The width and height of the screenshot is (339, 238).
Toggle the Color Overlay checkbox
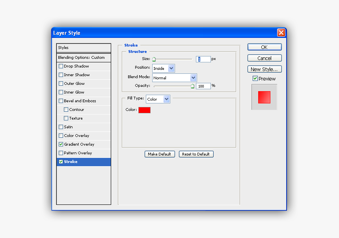coord(61,135)
